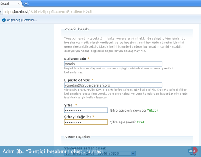This screenshot has width=201, height=157.
Task: Click the Şifreyi doğrula confirmation field
Action: coord(86,122)
